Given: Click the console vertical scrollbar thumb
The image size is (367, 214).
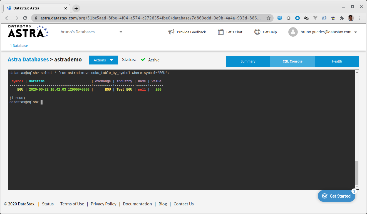Looking at the screenshot, I should tap(357, 173).
